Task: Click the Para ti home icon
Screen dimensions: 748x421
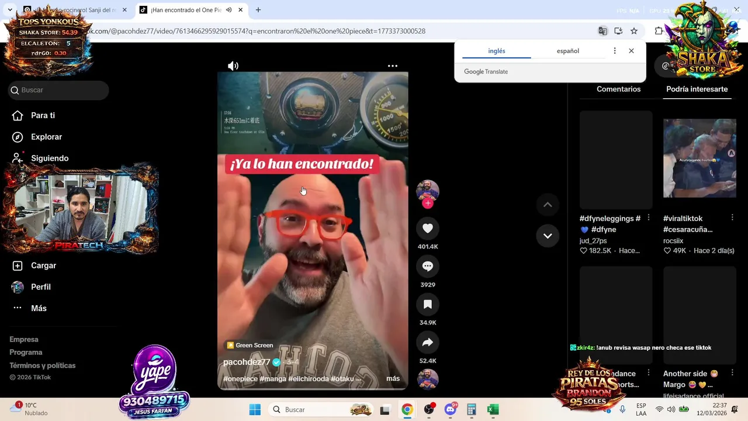Action: pyautogui.click(x=18, y=115)
